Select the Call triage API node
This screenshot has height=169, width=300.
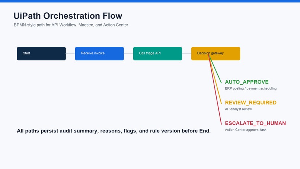(158, 53)
